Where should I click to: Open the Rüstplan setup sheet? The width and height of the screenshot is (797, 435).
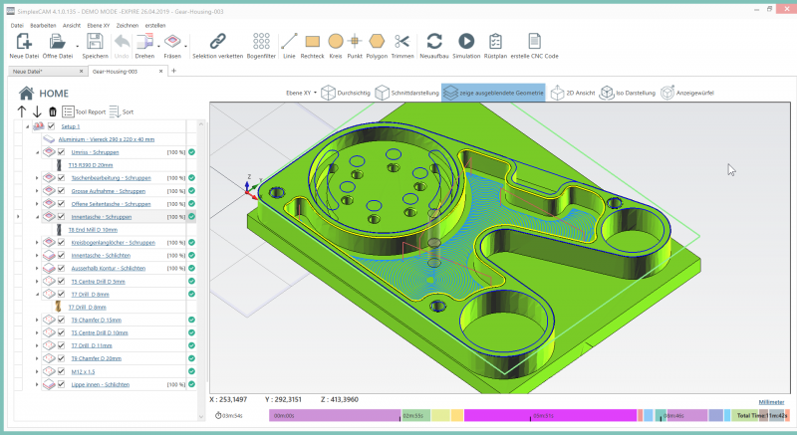click(495, 46)
